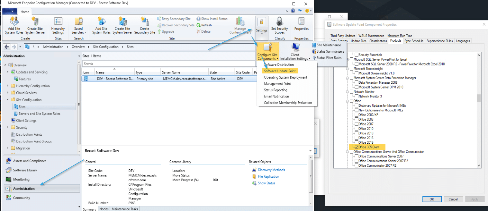Image resolution: width=488 pixels, height=211 pixels.
Task: Enable the Office 2016 product checkbox
Action: click(356, 138)
